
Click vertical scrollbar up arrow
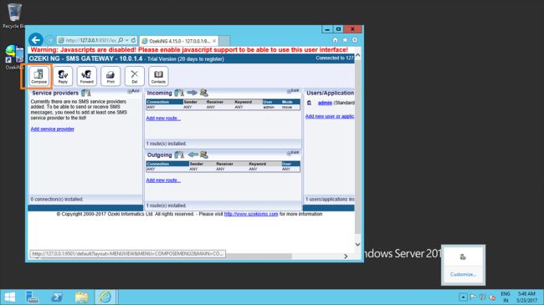[x=357, y=55]
